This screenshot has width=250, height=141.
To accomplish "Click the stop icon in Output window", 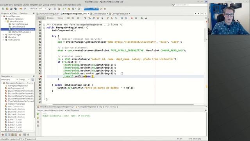I will [38, 122].
